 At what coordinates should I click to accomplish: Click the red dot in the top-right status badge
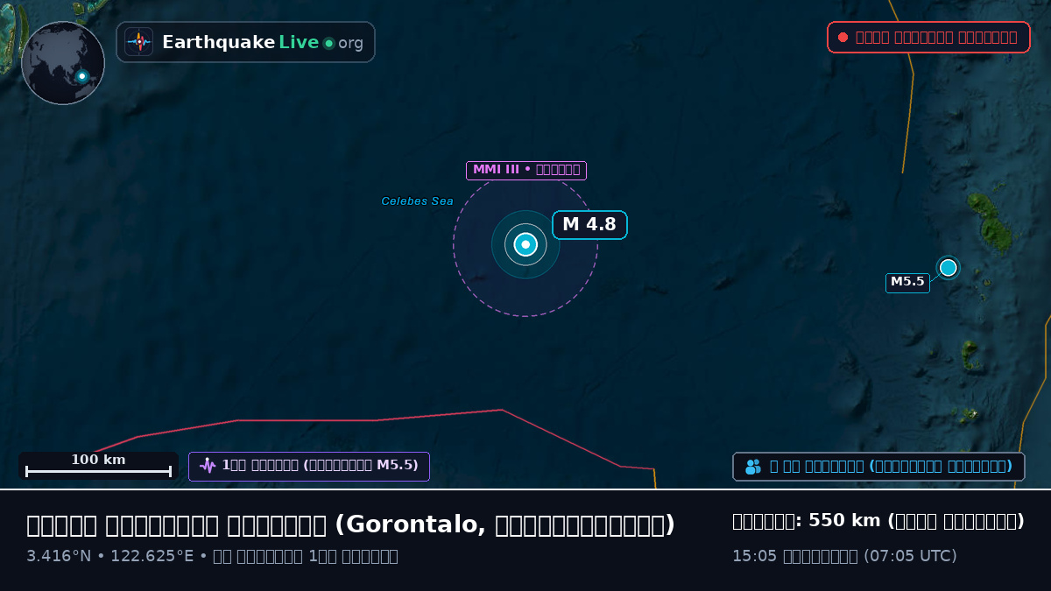pos(843,38)
